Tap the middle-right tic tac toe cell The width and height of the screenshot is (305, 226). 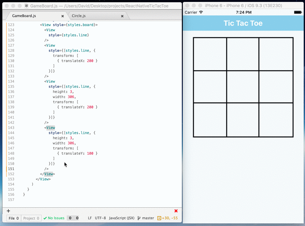(276, 87)
